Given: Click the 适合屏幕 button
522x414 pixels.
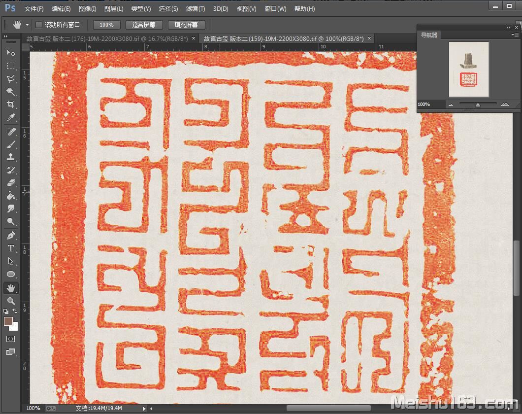Looking at the screenshot, I should (144, 25).
